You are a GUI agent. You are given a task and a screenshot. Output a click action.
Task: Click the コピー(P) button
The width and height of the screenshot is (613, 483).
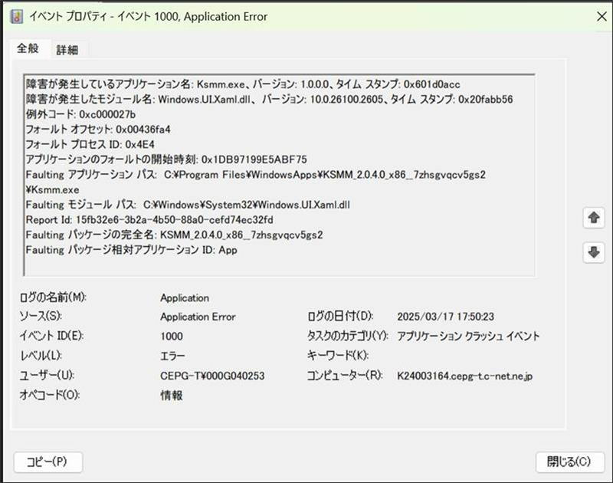click(x=48, y=462)
